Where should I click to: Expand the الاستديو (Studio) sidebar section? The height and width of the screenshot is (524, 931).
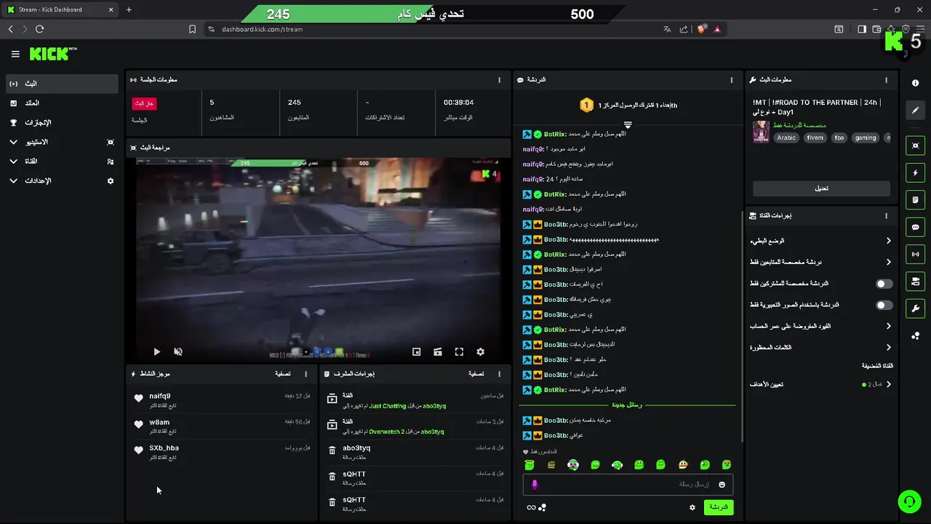tap(61, 142)
